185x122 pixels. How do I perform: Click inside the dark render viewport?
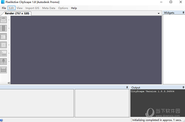[x=86, y=50]
